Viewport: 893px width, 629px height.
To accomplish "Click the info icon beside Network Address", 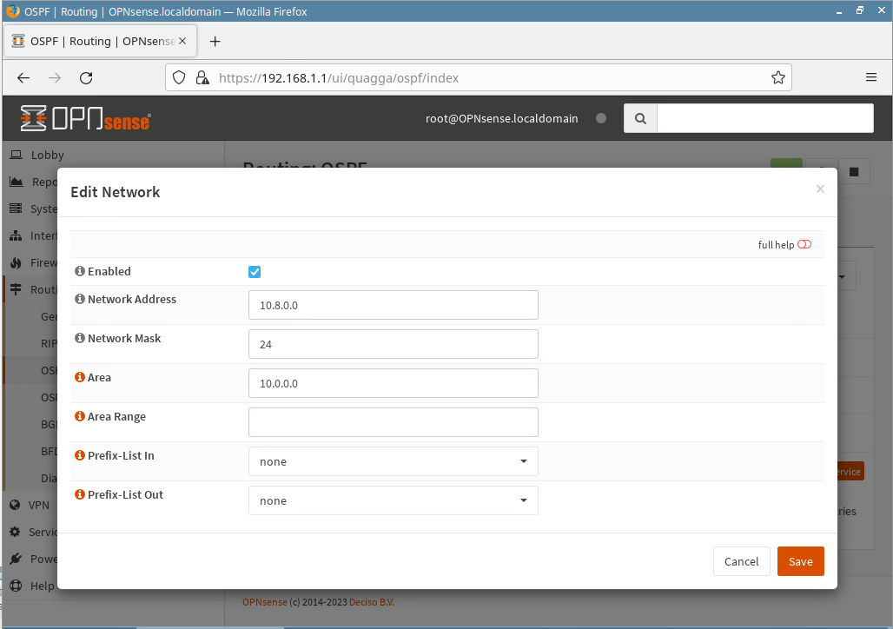I will [80, 300].
